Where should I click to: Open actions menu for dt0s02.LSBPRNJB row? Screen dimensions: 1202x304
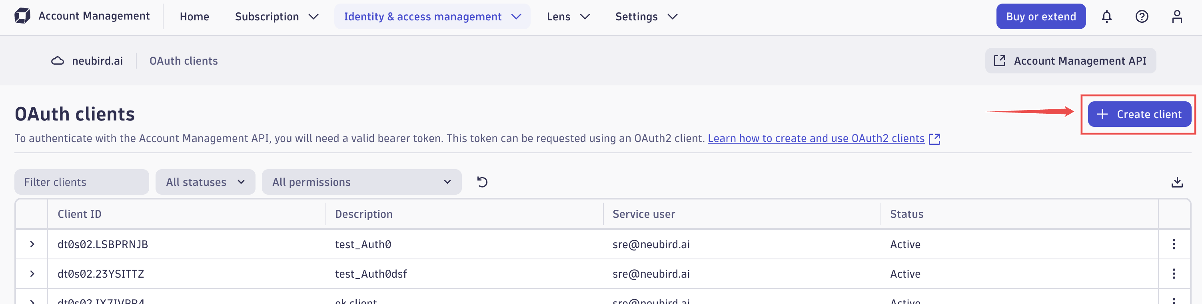[1174, 244]
